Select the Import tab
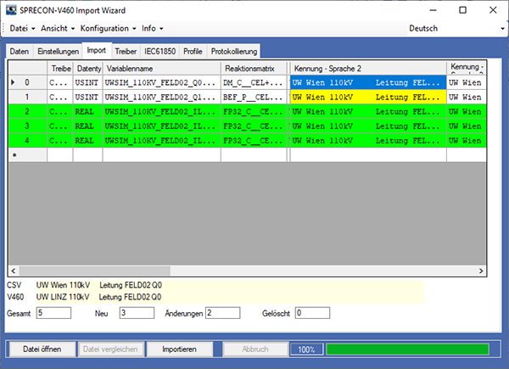The width and height of the screenshot is (509, 369). coord(97,51)
